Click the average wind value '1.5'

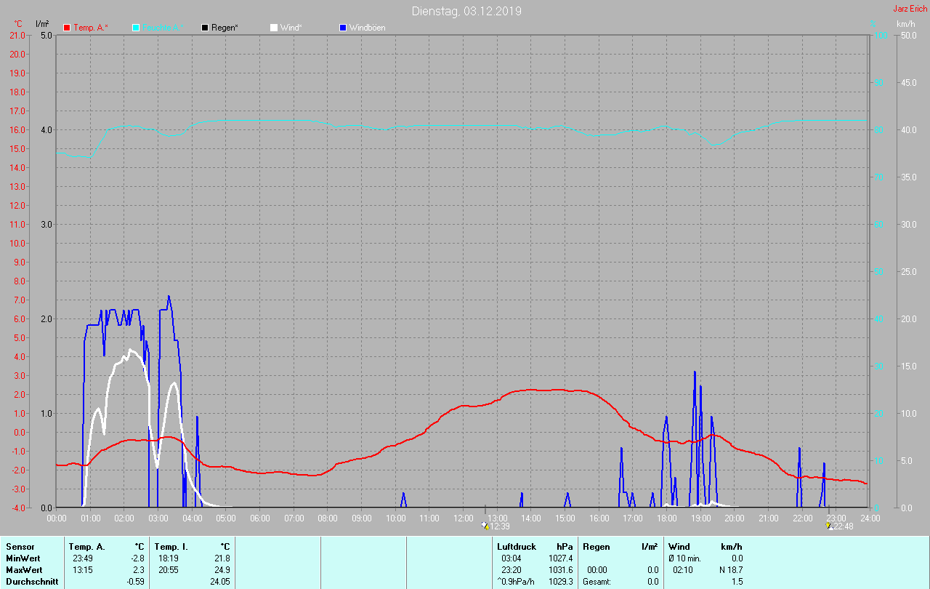click(x=737, y=582)
